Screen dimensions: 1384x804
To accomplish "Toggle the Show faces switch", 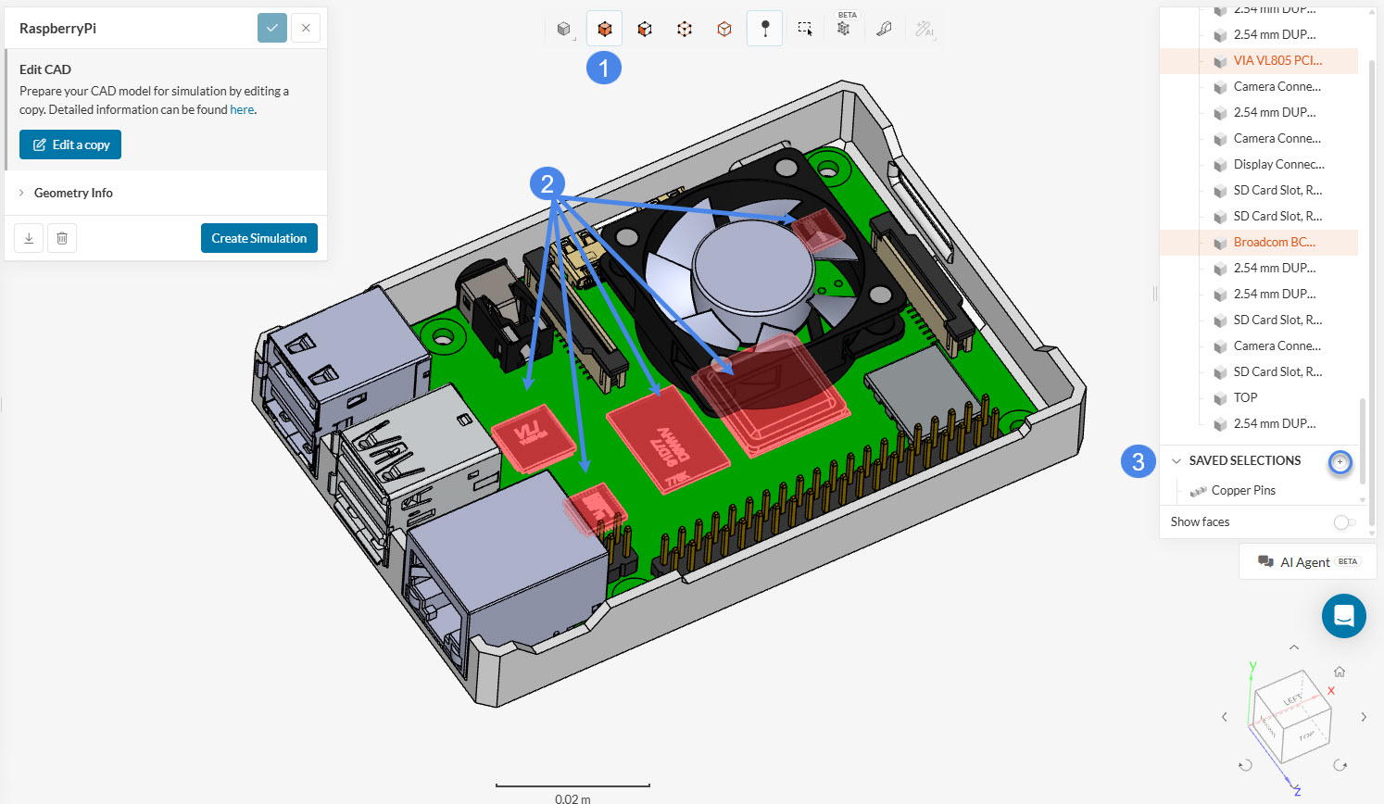I will (1344, 522).
